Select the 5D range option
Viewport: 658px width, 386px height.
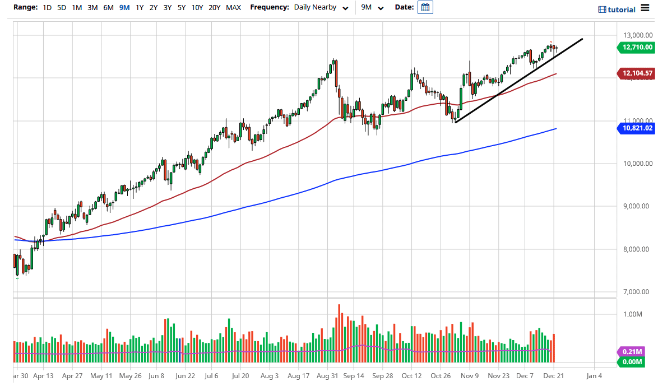pyautogui.click(x=61, y=8)
